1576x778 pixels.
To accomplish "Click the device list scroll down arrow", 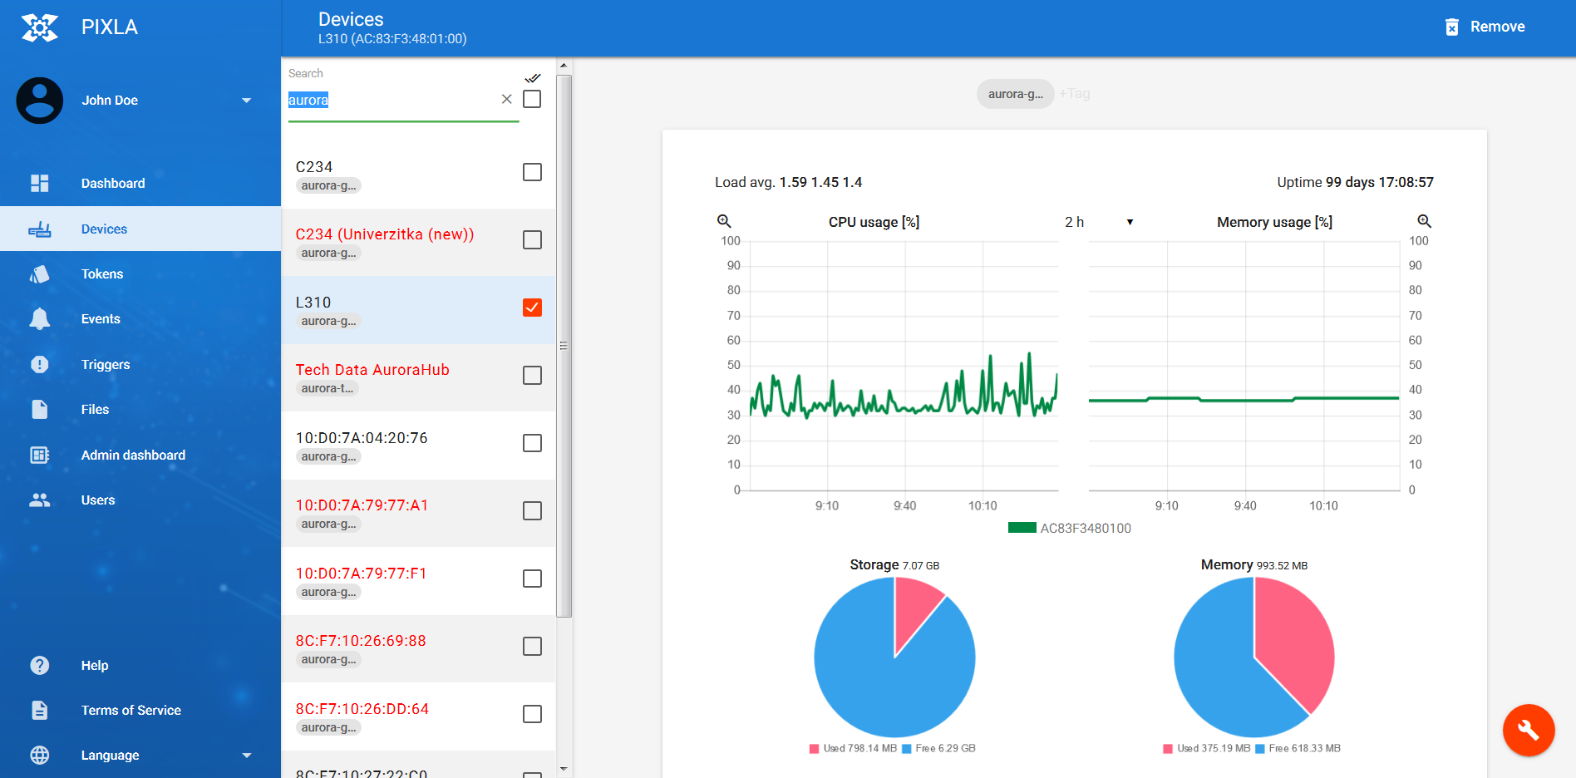I will (x=564, y=770).
